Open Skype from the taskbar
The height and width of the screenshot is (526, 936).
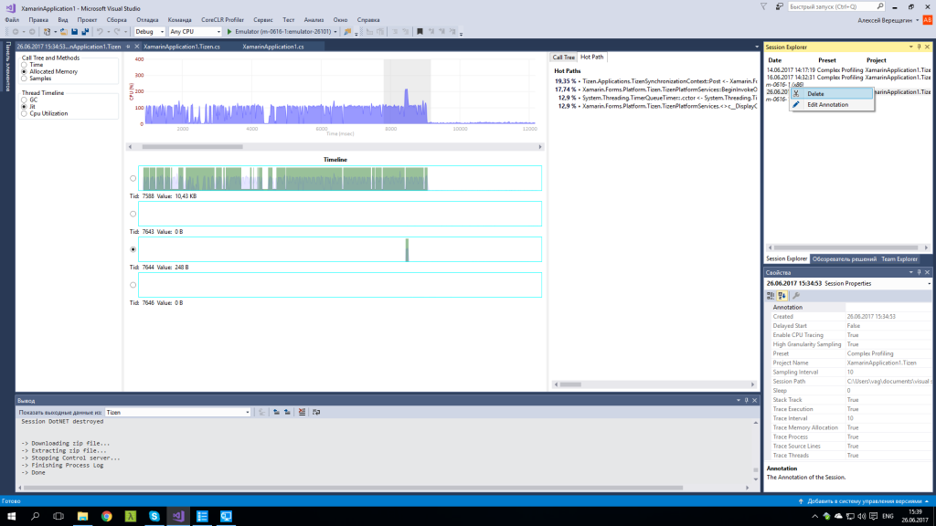coord(154,517)
